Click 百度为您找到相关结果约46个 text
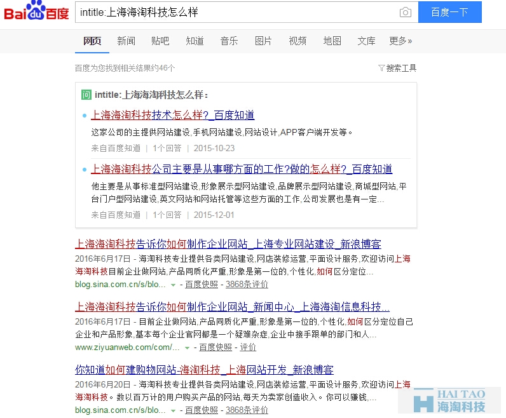 [x=125, y=68]
